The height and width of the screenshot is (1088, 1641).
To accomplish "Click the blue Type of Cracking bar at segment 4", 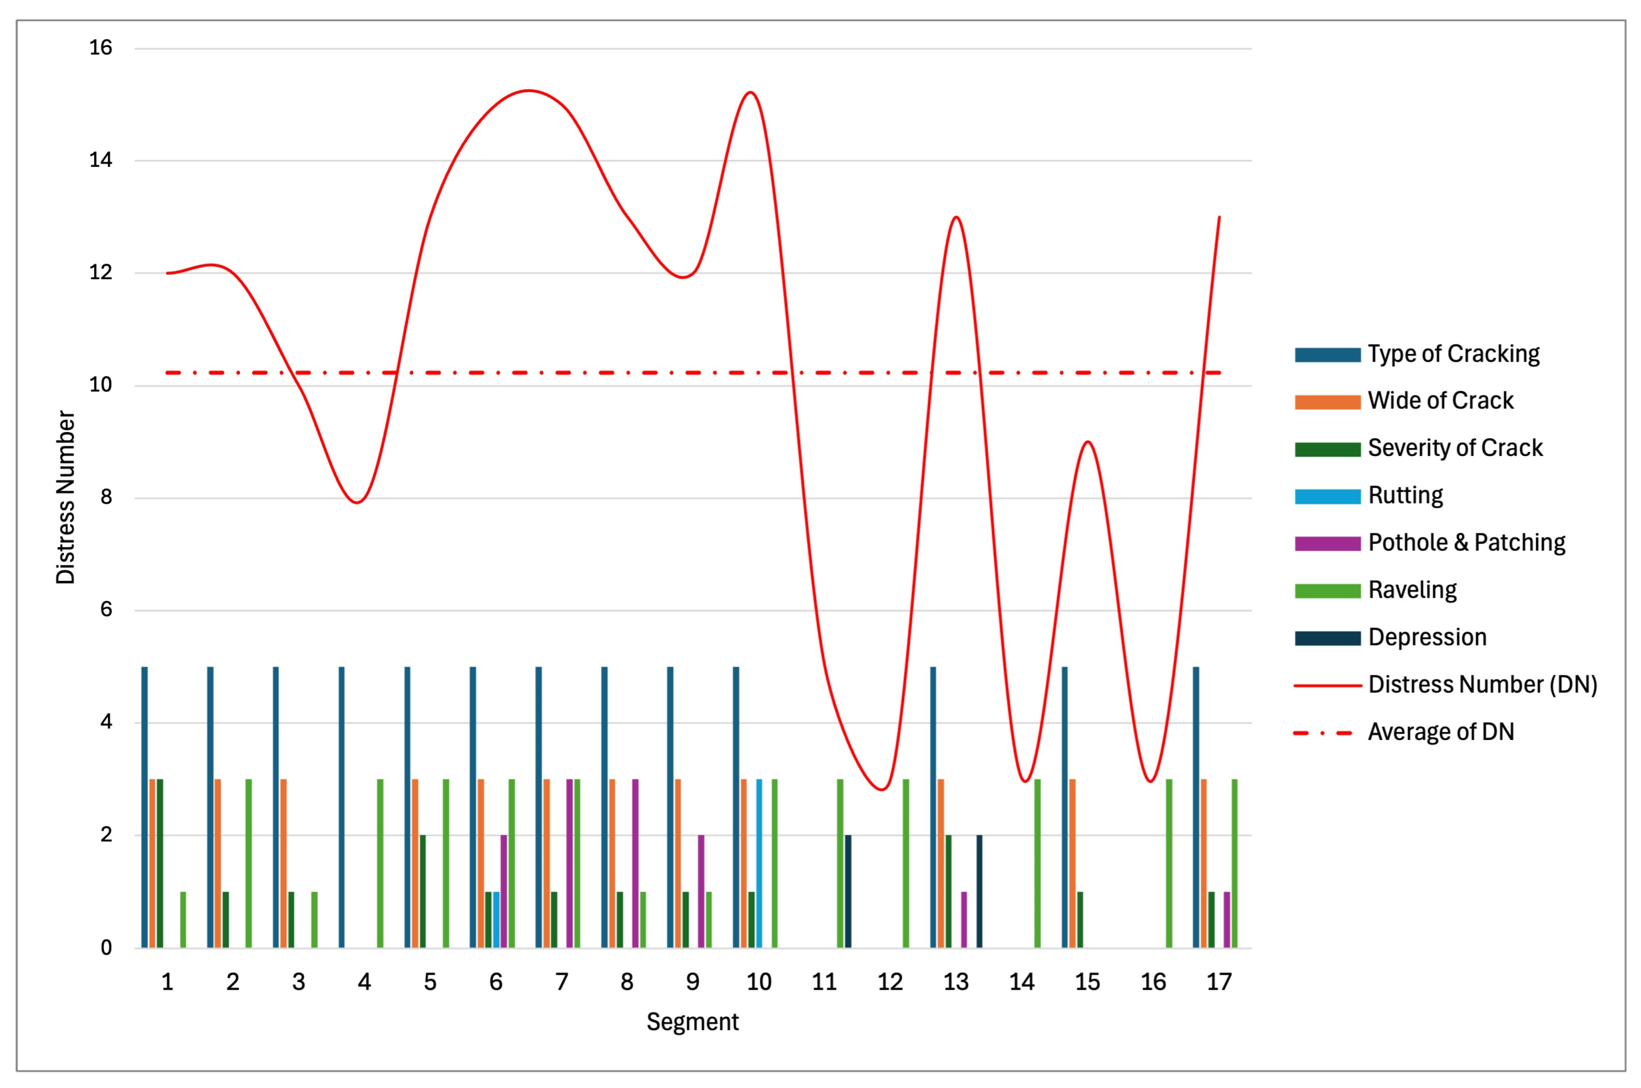I will click(x=341, y=807).
